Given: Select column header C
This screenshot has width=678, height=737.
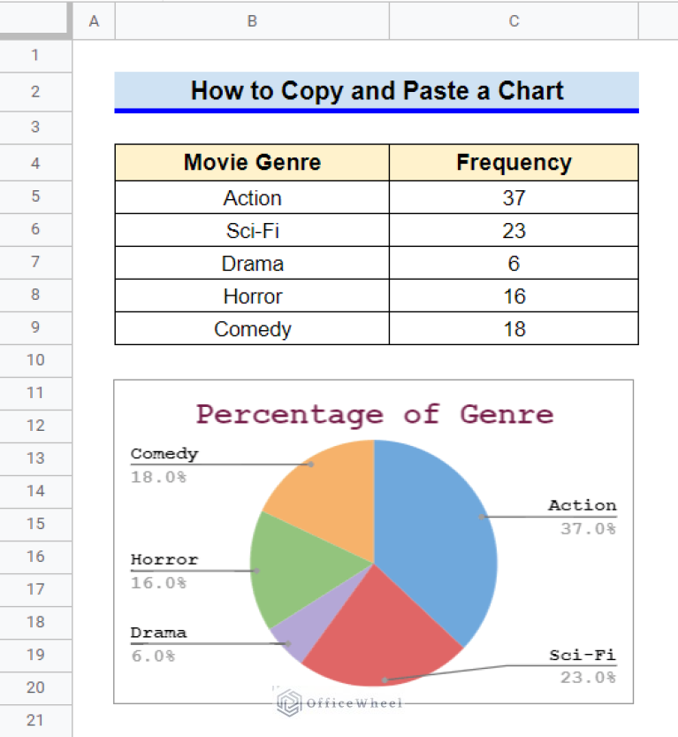Looking at the screenshot, I should click(513, 19).
